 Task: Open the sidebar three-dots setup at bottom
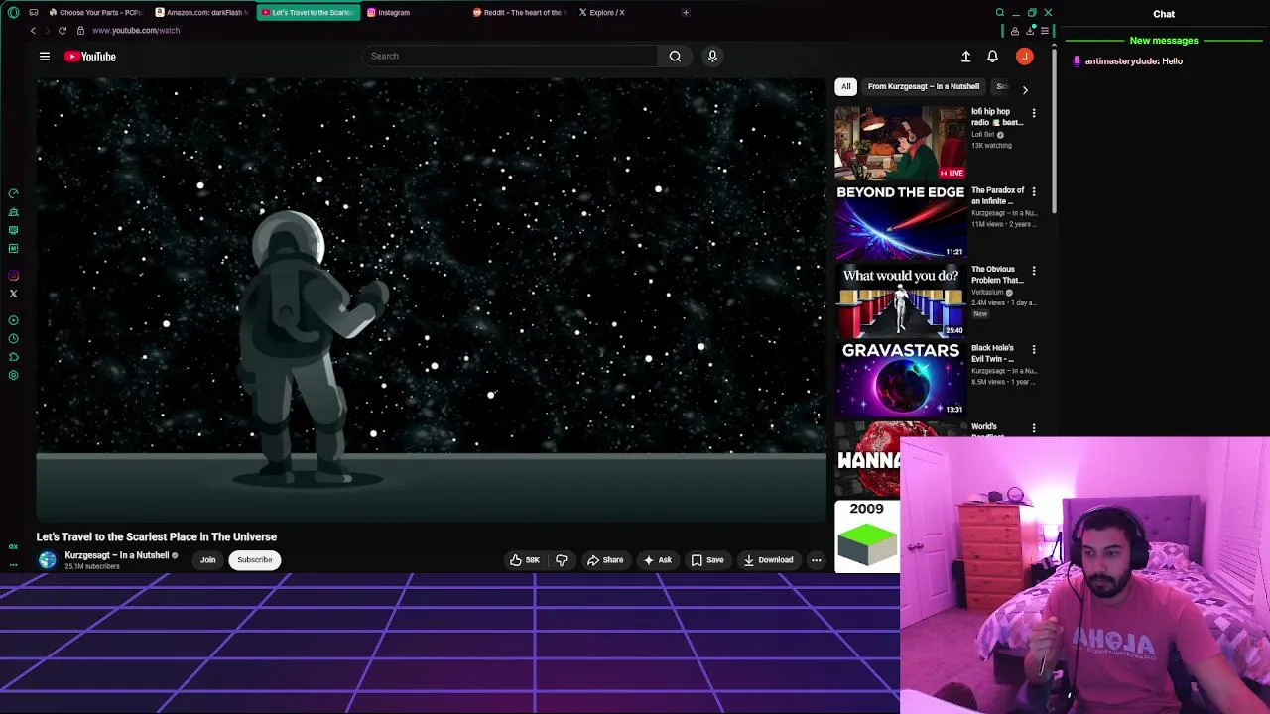(x=13, y=564)
